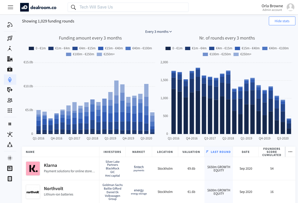Toggle 0 - €1m series in Nr. of rounds legend
Image resolution: width=298 pixels, height=203 pixels.
pyautogui.click(x=174, y=48)
